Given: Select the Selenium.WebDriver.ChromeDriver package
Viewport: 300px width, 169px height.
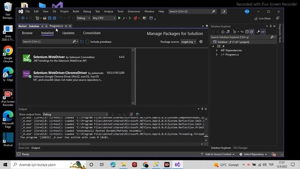Looking at the screenshot, I should [74, 76].
